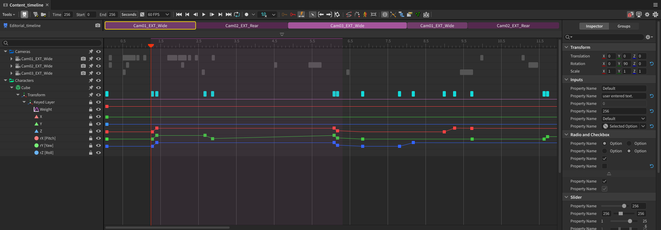Toggle visibility of the Cube row

98,88
